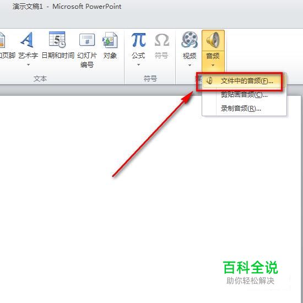This screenshot has height=303, width=303.
Task: Expand the 艺术字 dropdown arrow
Action: click(x=29, y=65)
